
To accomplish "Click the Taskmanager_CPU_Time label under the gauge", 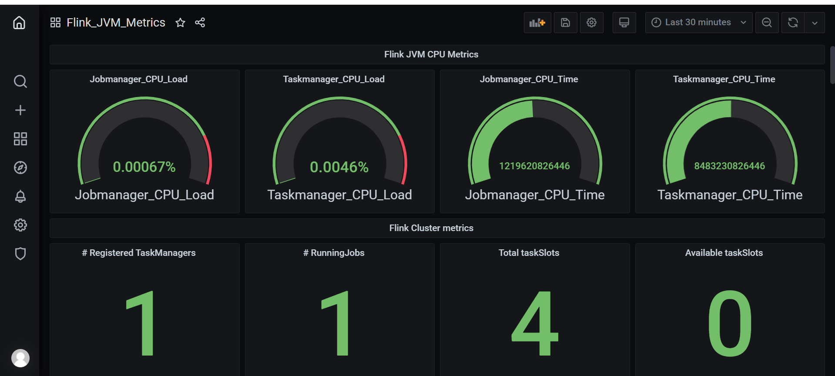I will 730,195.
